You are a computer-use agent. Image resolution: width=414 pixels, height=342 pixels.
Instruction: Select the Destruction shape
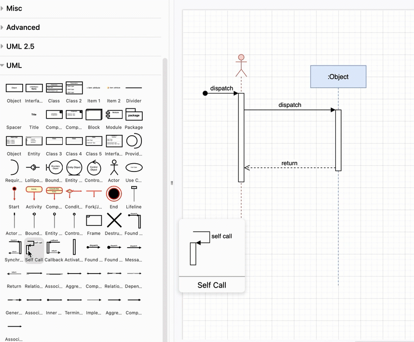(113, 221)
